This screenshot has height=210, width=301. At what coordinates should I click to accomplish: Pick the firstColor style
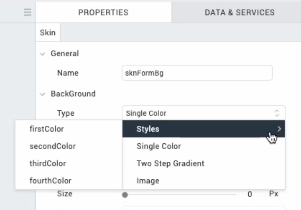pyautogui.click(x=46, y=129)
